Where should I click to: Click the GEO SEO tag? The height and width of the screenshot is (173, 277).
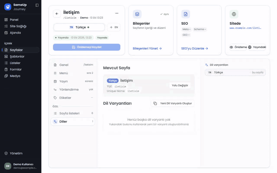[186, 35]
